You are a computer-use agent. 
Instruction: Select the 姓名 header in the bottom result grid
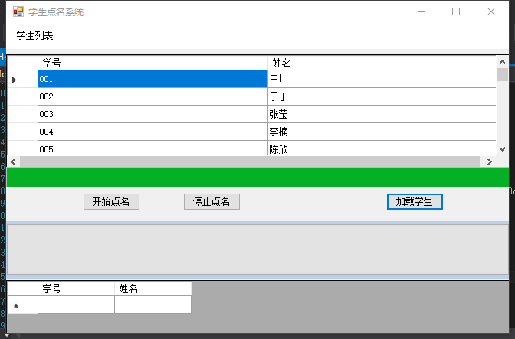pos(153,288)
